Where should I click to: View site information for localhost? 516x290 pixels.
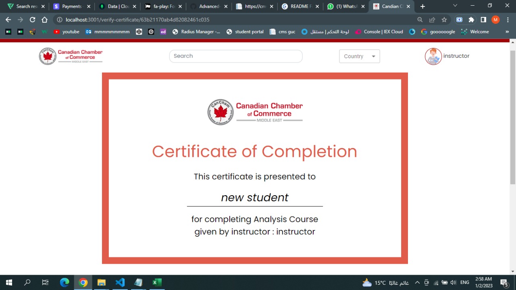click(x=60, y=20)
